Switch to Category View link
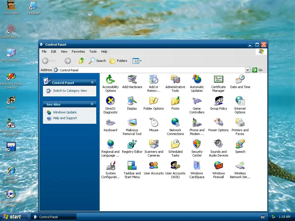This screenshot has width=295, height=221. [x=70, y=91]
